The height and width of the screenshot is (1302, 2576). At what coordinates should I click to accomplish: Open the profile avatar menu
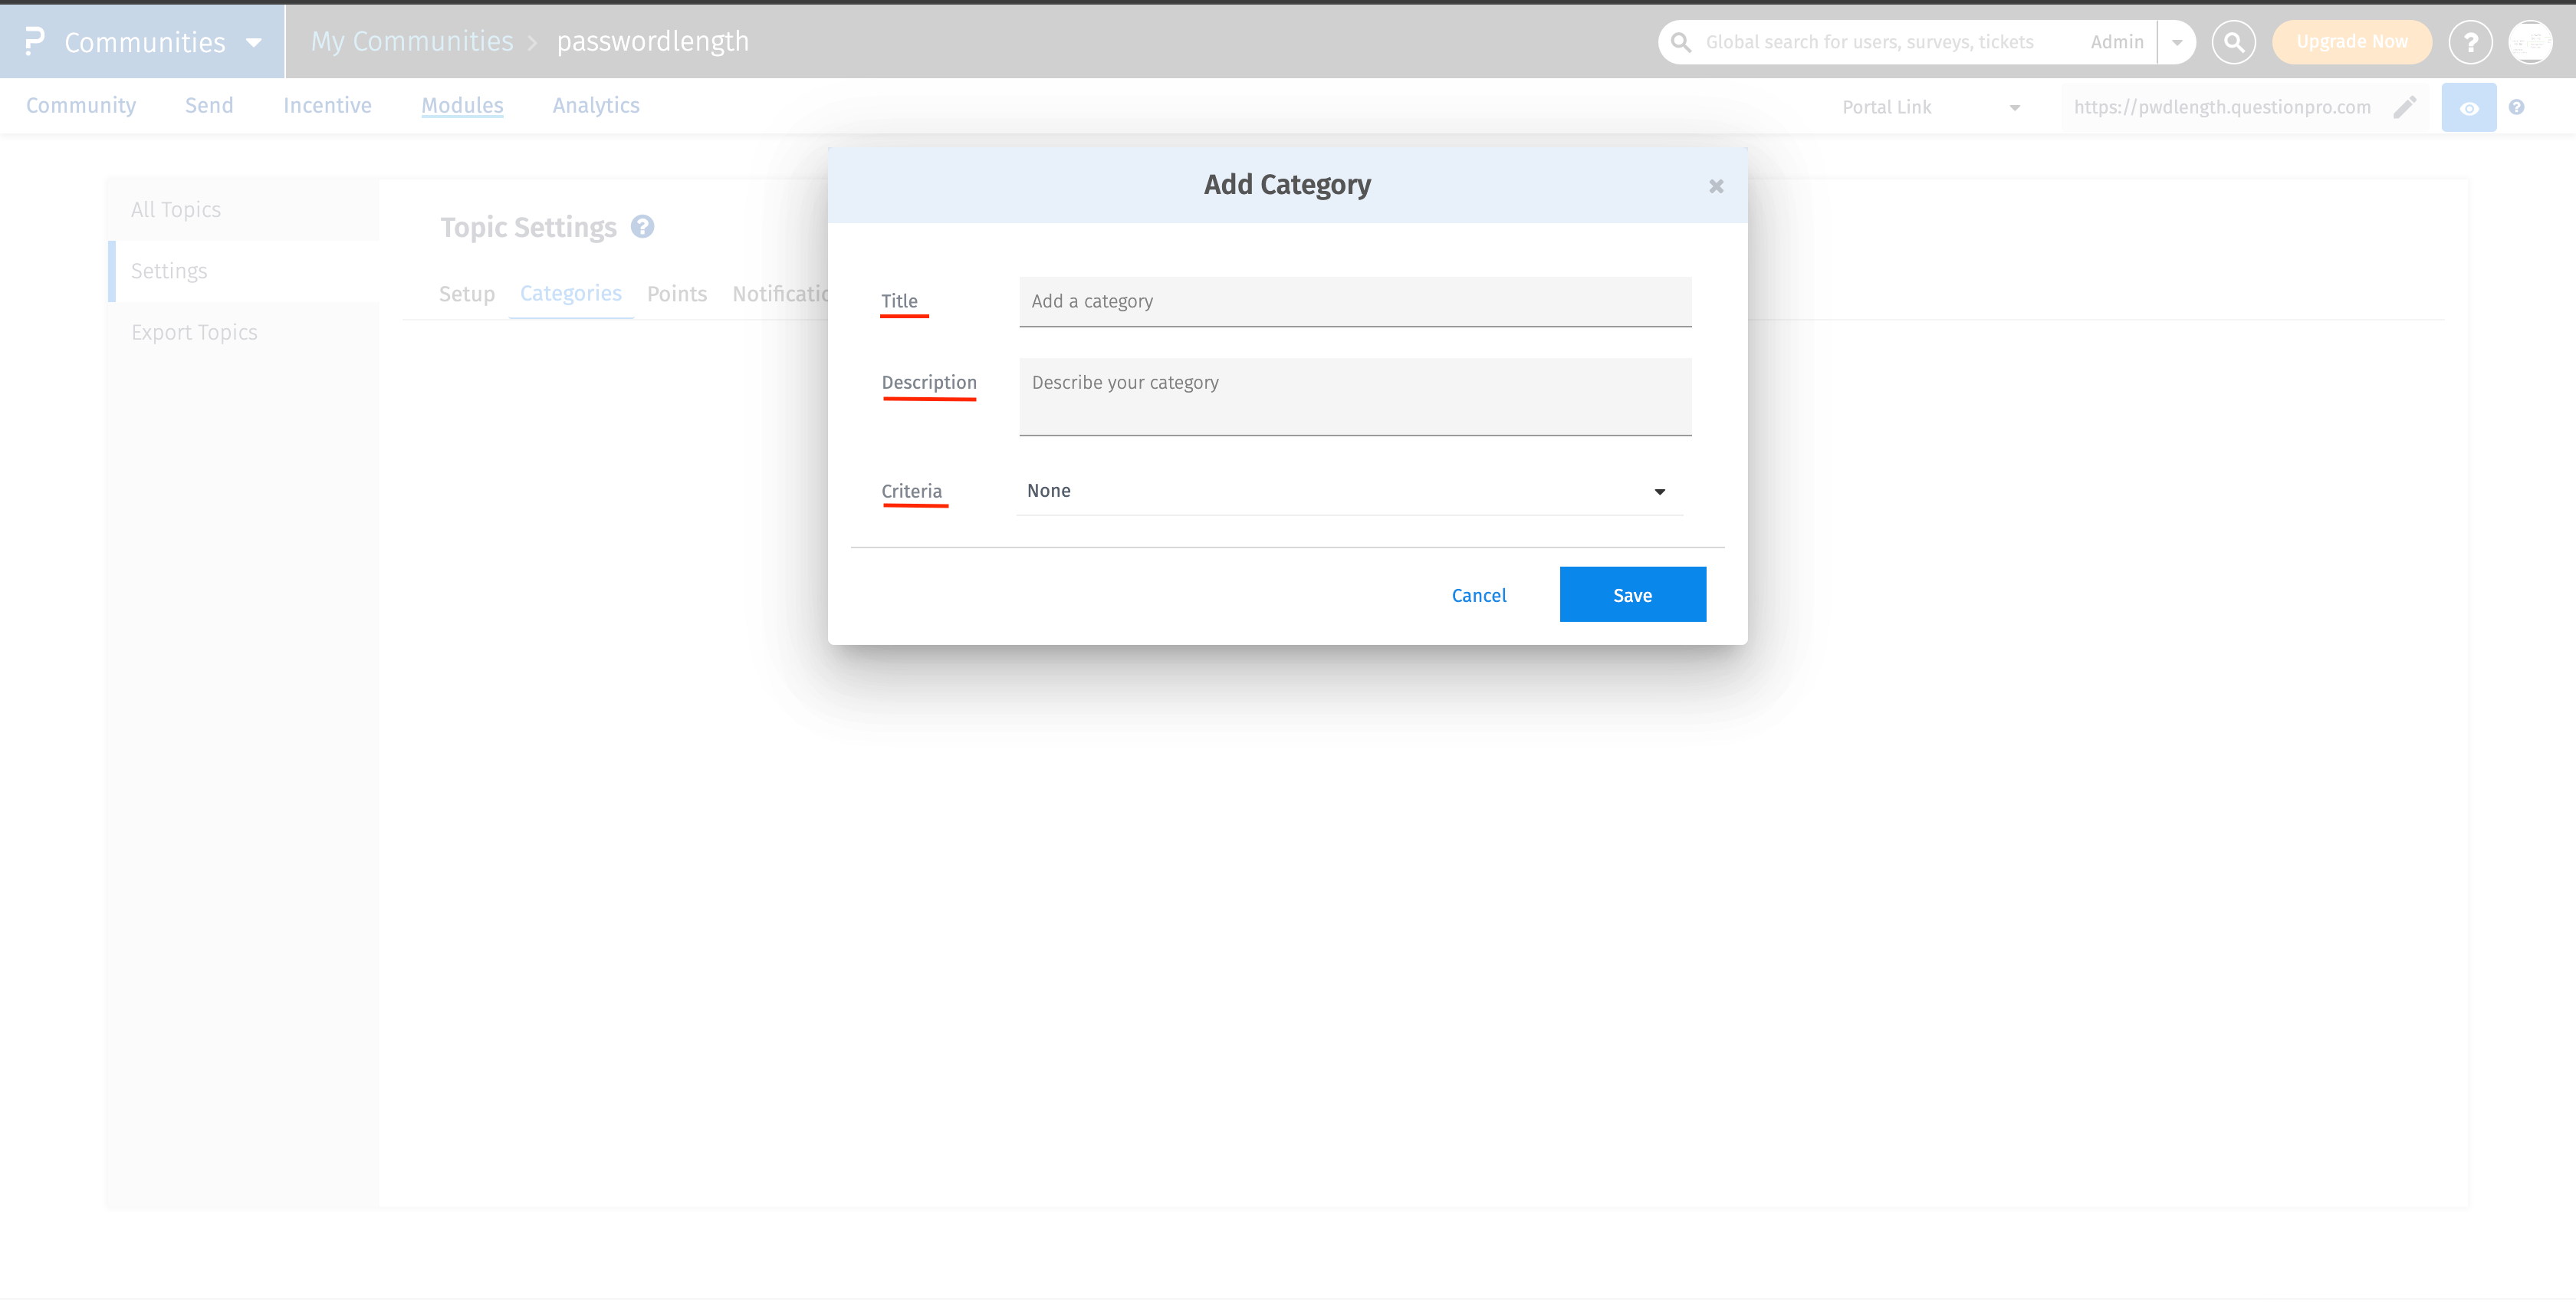pos(2531,41)
